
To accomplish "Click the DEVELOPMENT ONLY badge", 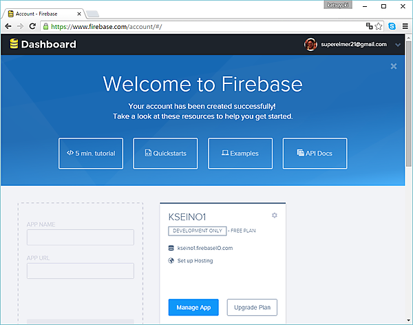I will (198, 231).
